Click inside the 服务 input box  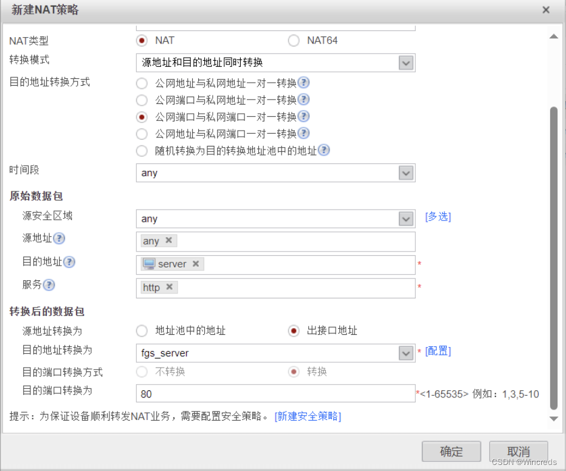coord(276,288)
